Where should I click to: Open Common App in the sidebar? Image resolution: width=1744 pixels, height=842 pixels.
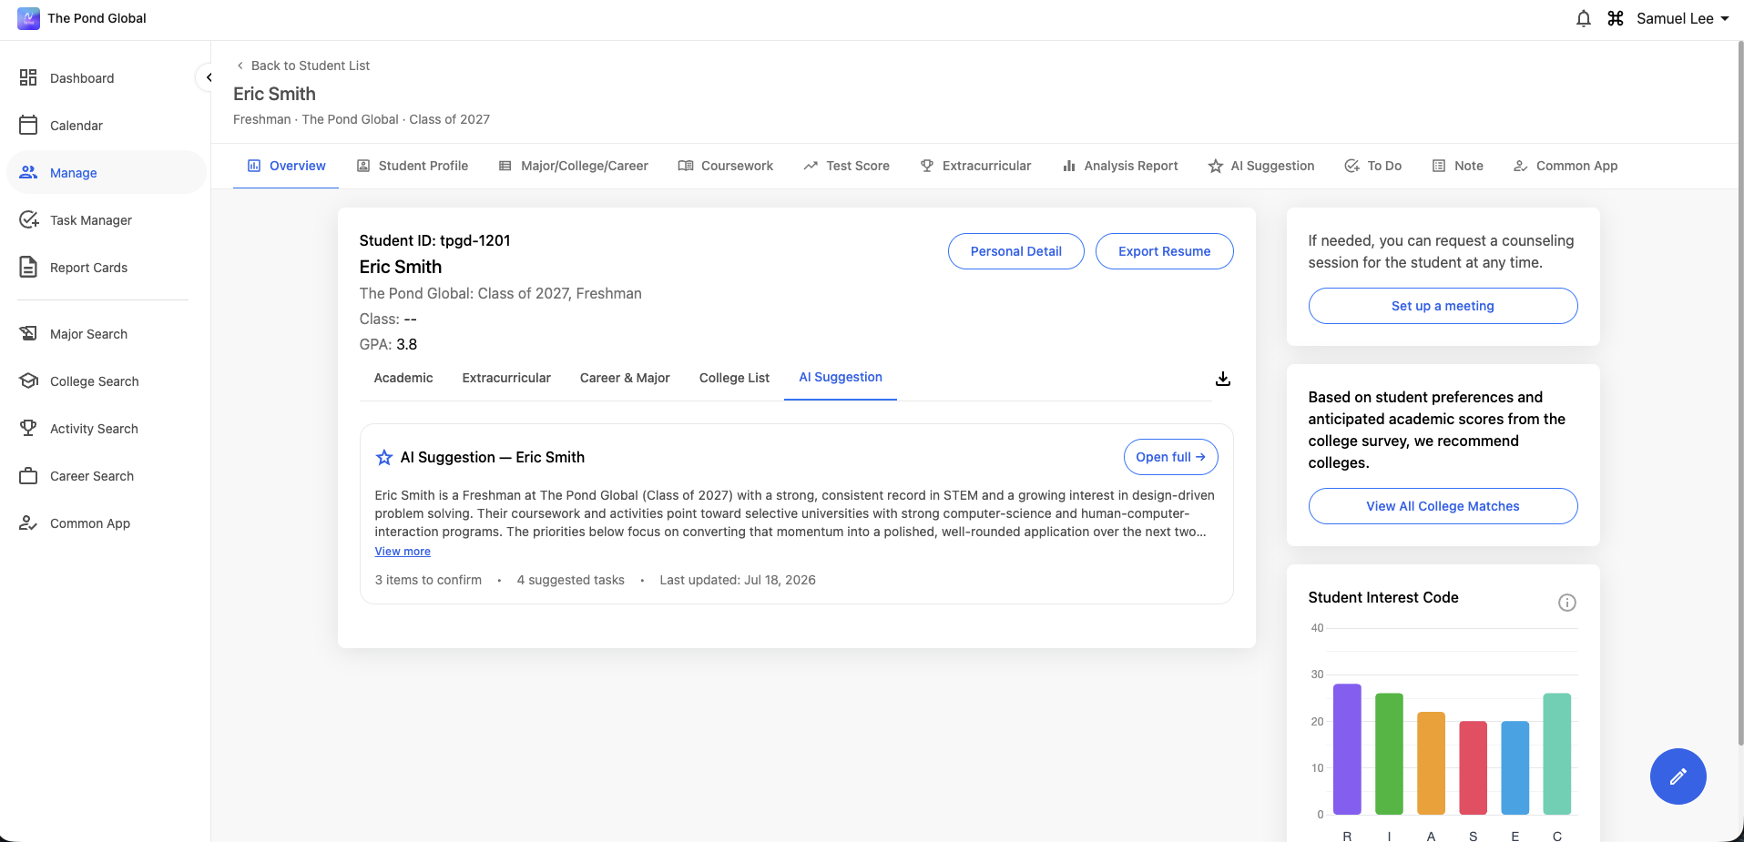click(107, 523)
